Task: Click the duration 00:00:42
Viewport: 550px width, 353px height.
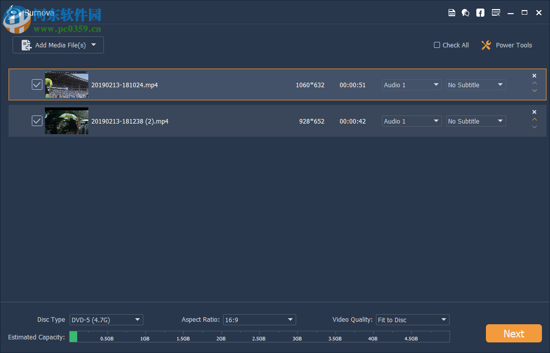Action: click(x=353, y=122)
